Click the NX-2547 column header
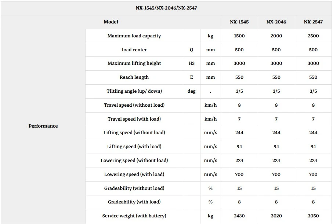Image resolution: width=333 pixels, height=224 pixels. click(313, 22)
